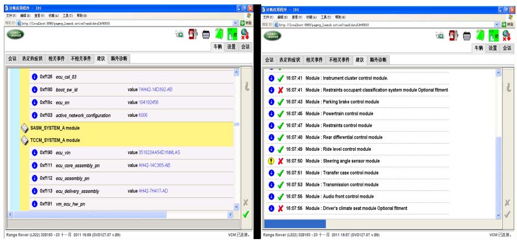Click scroll-down arrow of right window list
This screenshot has width=517, height=244.
(498, 215)
